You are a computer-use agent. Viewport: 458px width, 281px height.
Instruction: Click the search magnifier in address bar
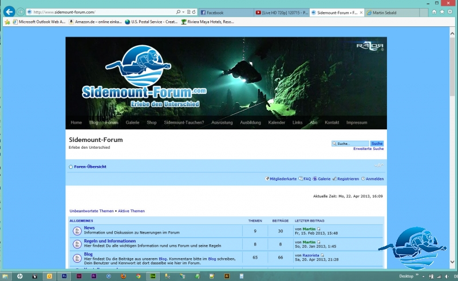pyautogui.click(x=178, y=12)
